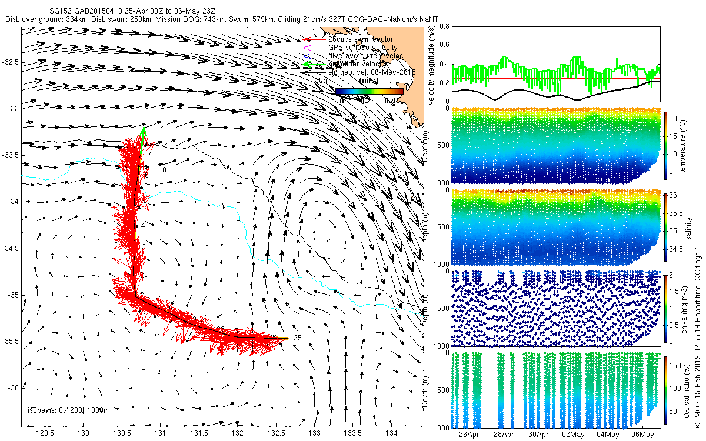Viewport: 706px width, 441px height.
Task: Click the map velocity (m/s) colorbar
Action: pos(369,91)
